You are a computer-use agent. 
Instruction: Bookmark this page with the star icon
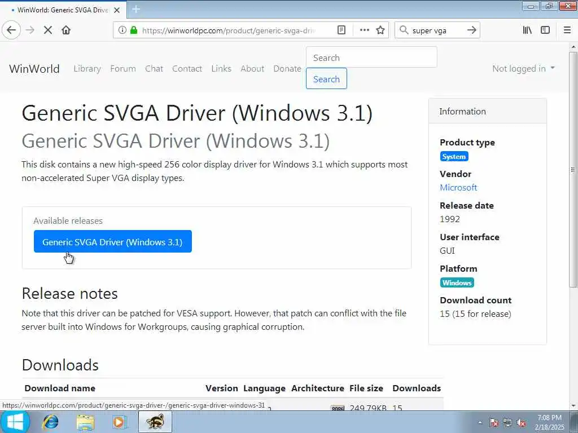[380, 30]
